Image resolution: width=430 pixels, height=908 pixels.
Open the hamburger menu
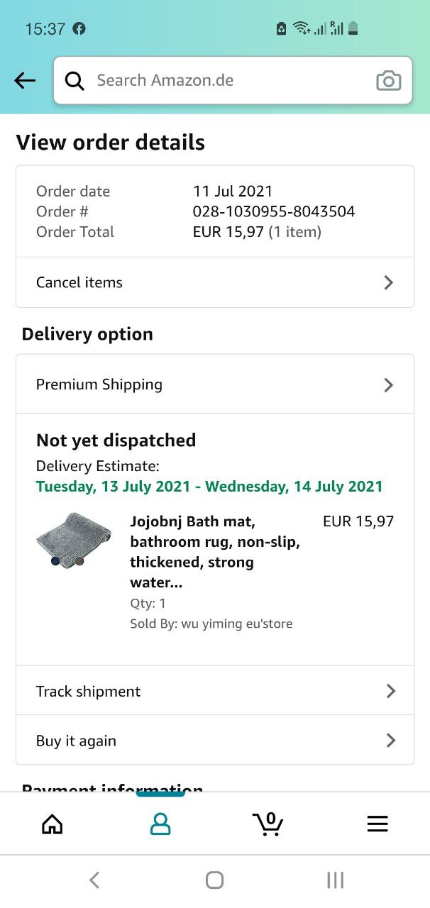[377, 824]
